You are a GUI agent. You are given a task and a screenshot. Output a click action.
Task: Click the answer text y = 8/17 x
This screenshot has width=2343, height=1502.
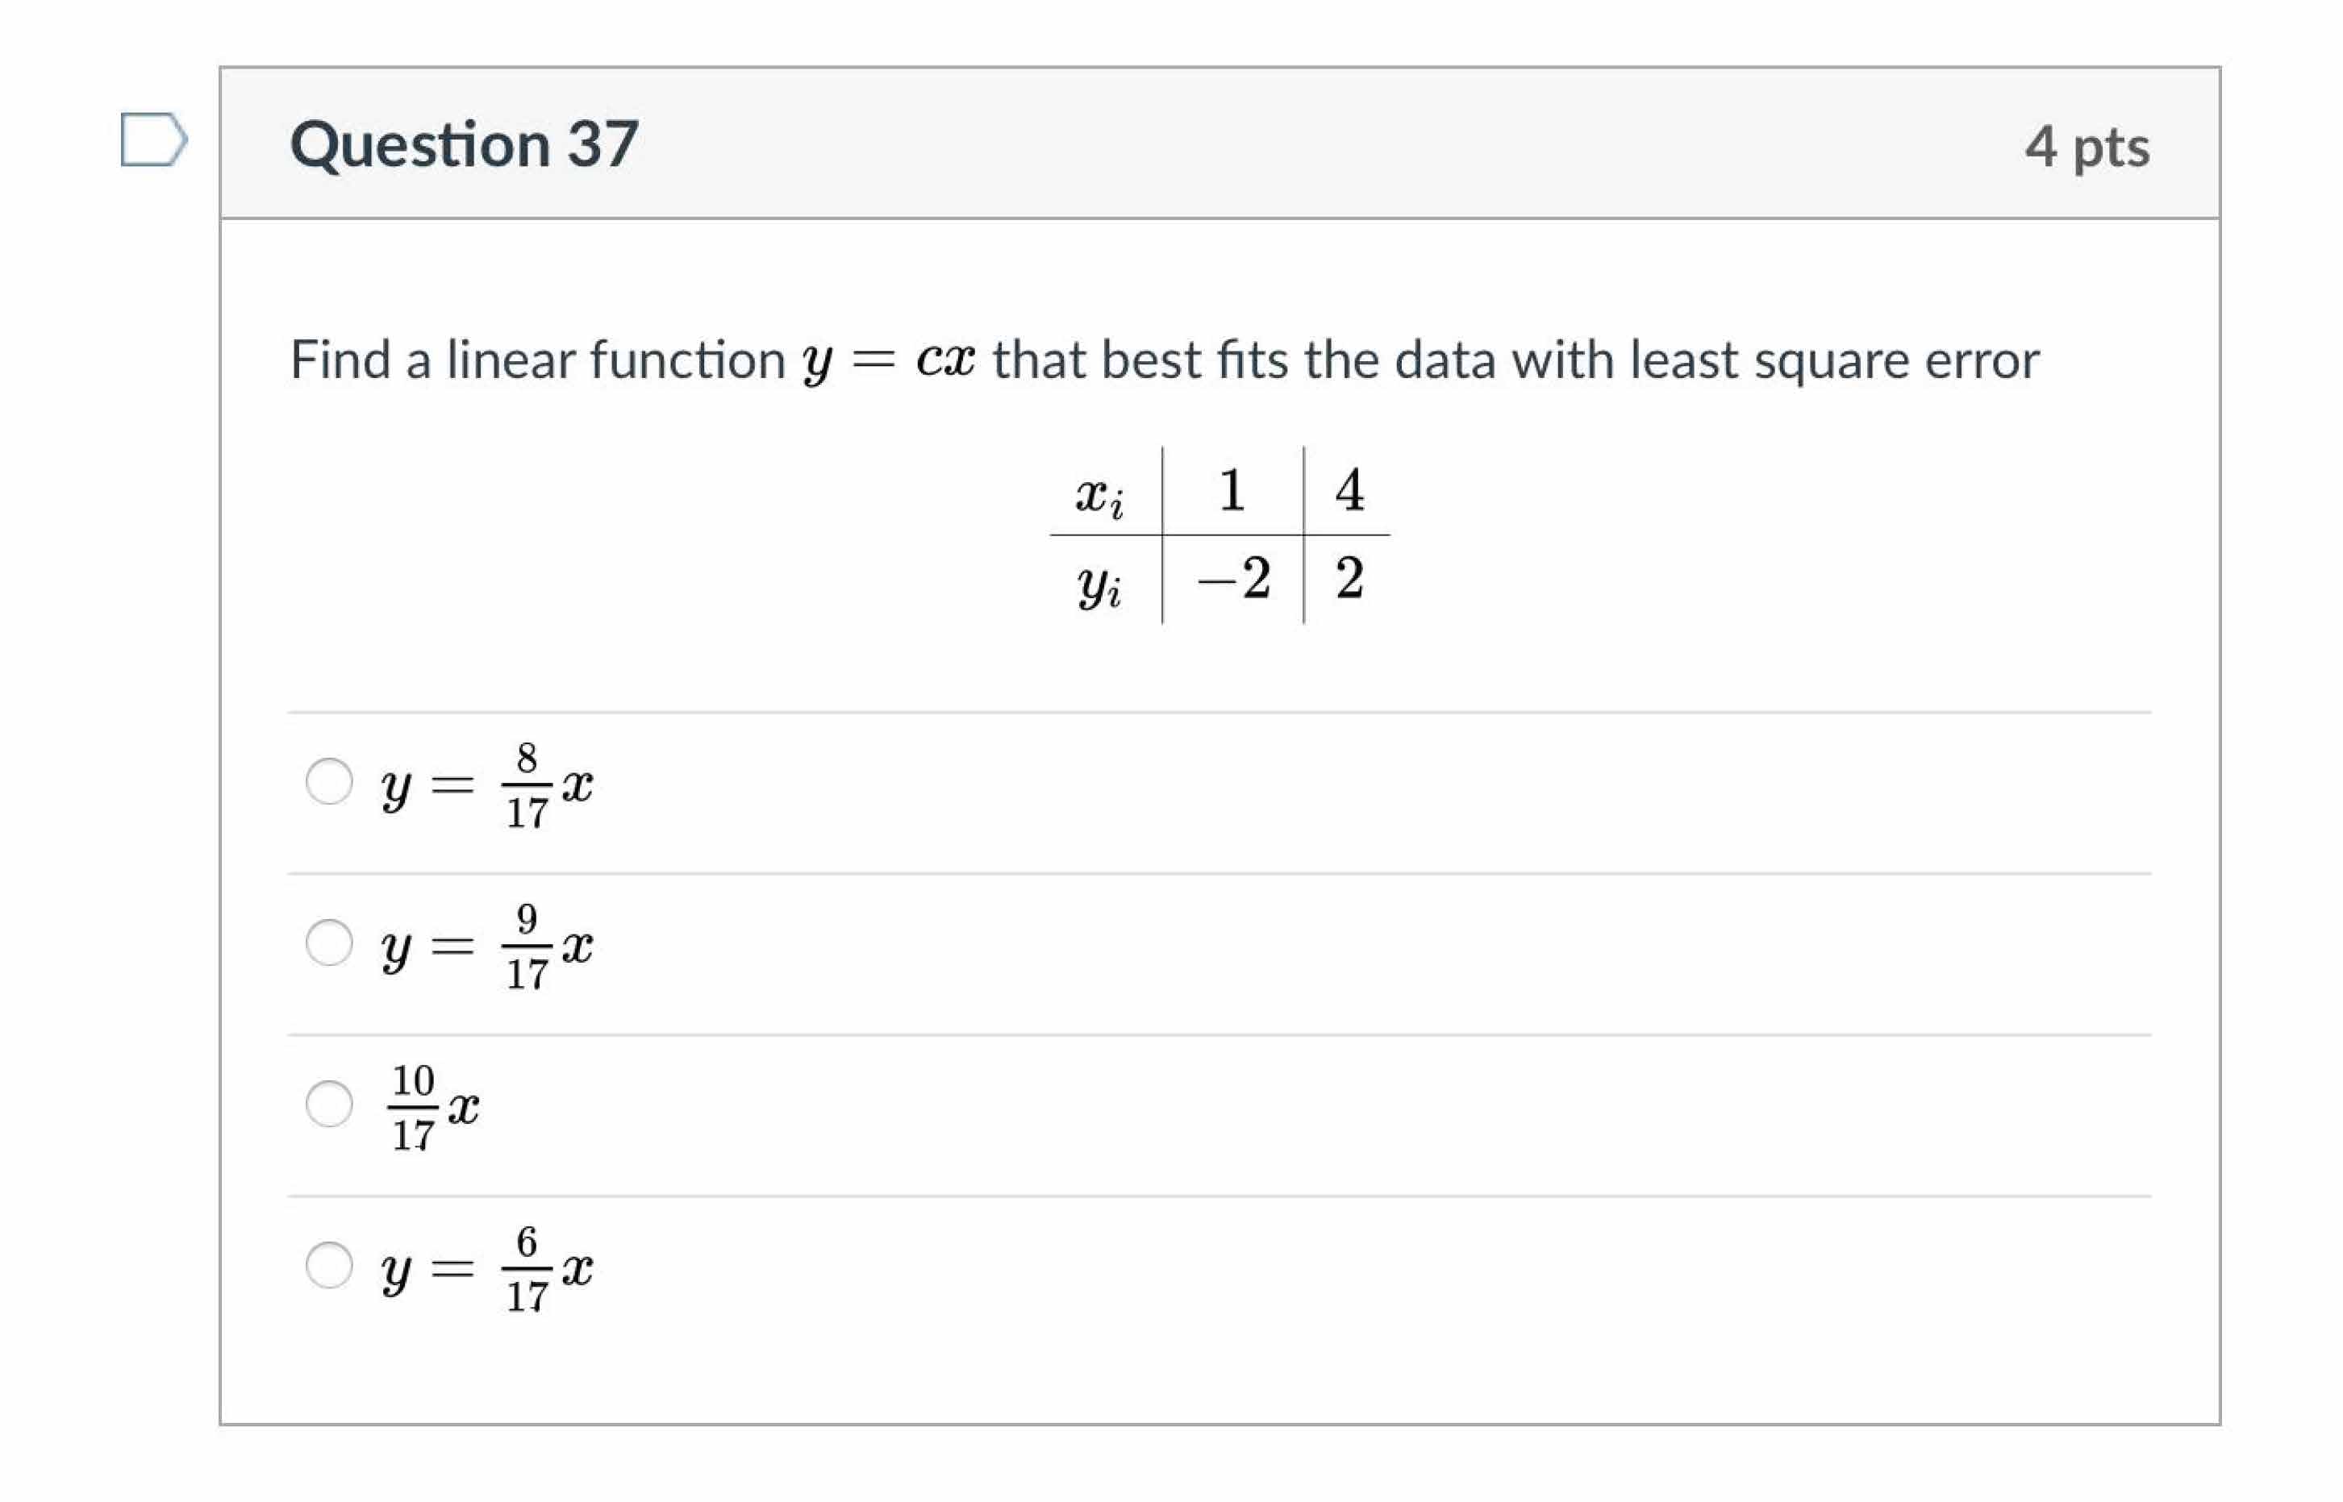point(486,784)
